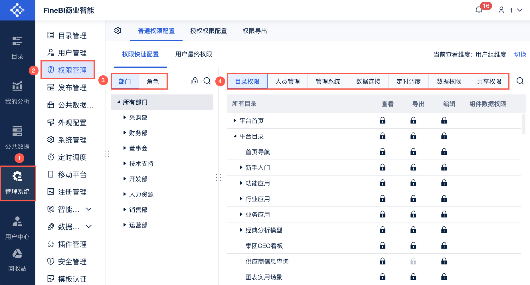Open 发布管理 menu item
This screenshot has width=530, height=285.
(67, 88)
